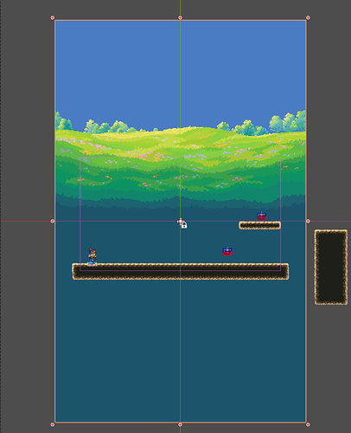This screenshot has height=433, width=351.
Task: Select the enemy floating above the long platform
Action: [x=227, y=251]
